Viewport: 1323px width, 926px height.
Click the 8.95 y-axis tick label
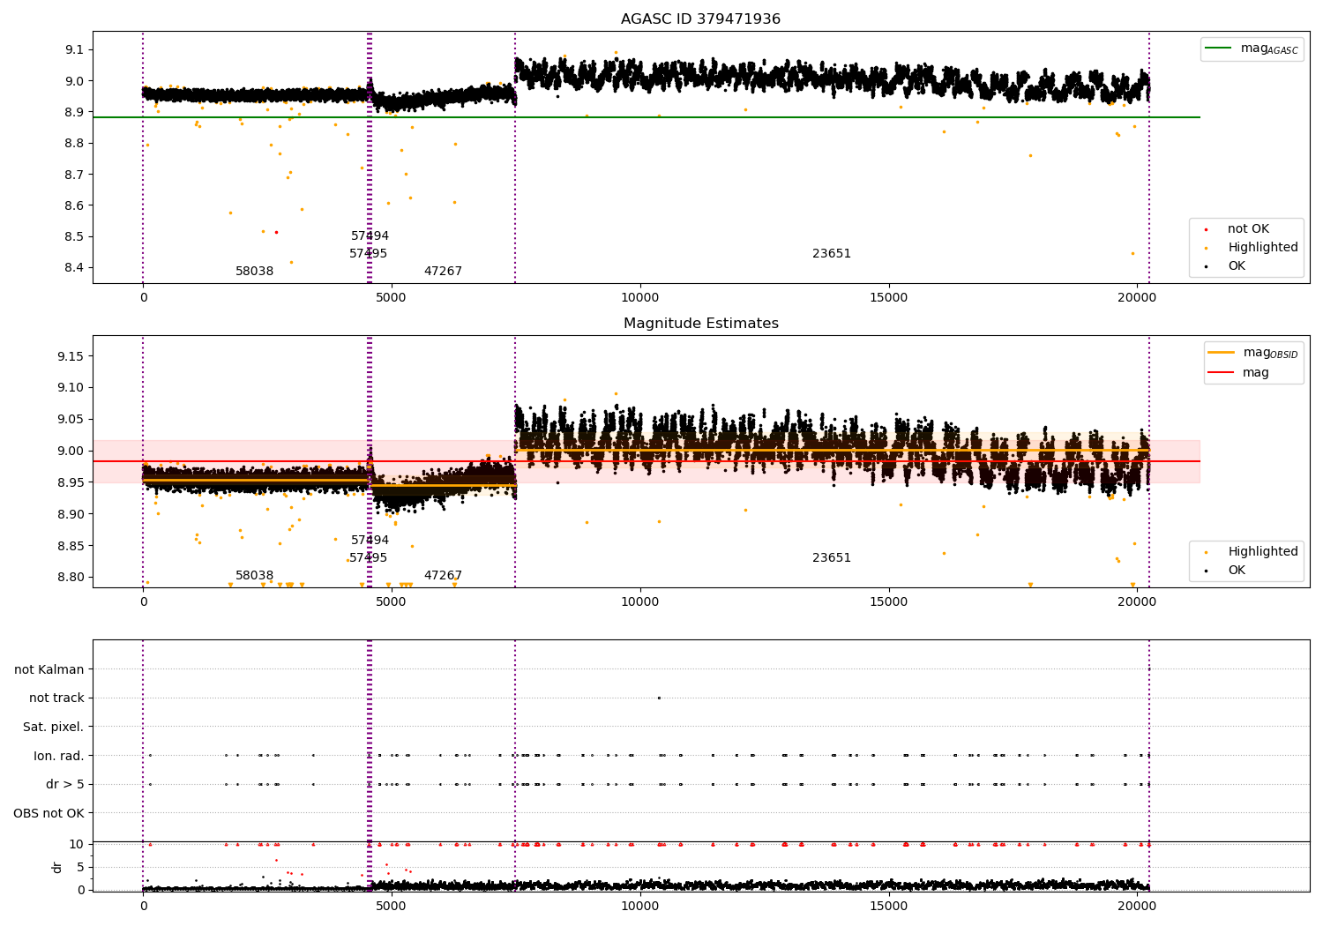(71, 482)
